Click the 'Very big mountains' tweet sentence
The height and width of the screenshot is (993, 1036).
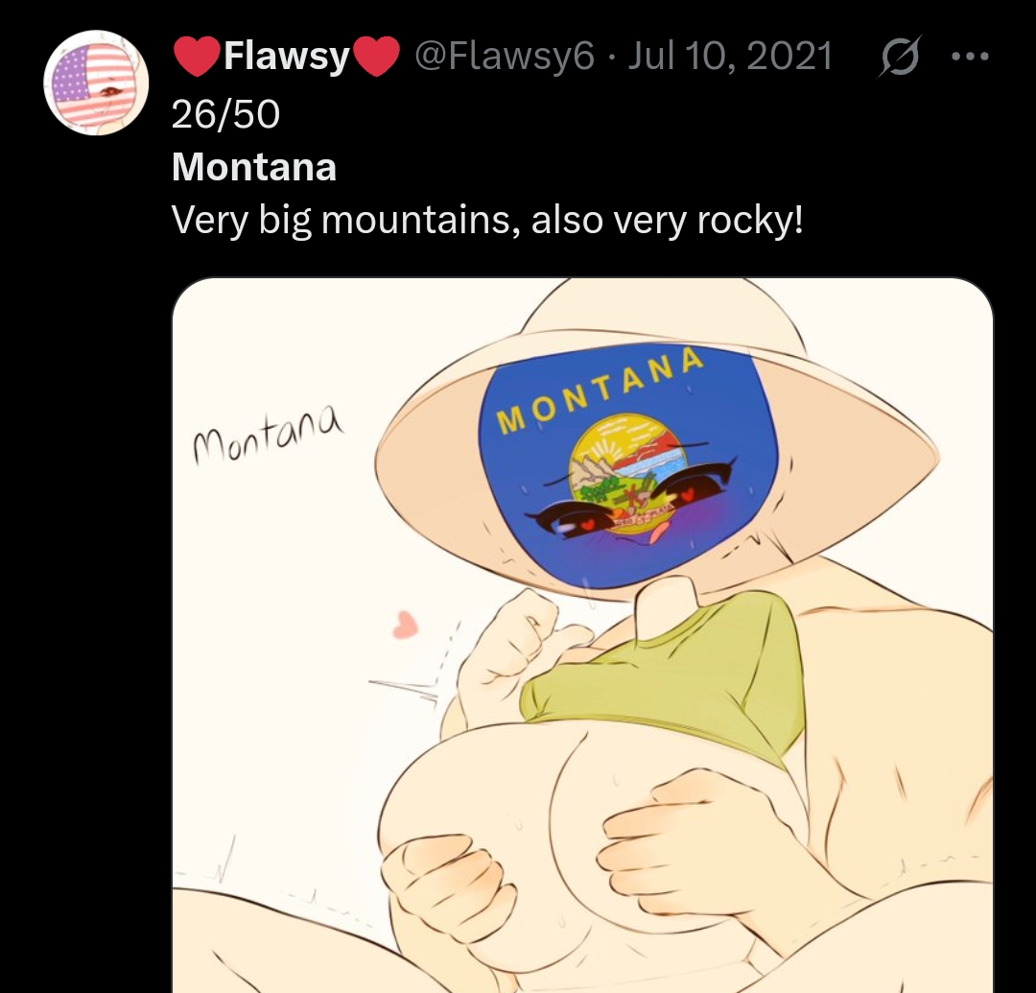pyautogui.click(x=487, y=220)
